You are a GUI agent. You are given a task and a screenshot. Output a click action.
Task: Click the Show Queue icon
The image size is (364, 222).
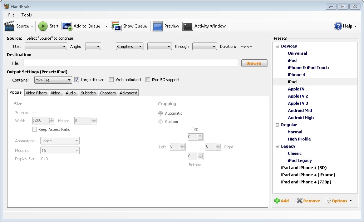click(116, 26)
